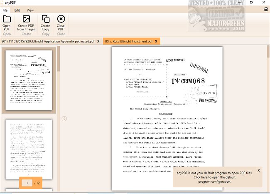This screenshot has height=194, width=270.
Task: Open the View menu
Action: pos(30,10)
